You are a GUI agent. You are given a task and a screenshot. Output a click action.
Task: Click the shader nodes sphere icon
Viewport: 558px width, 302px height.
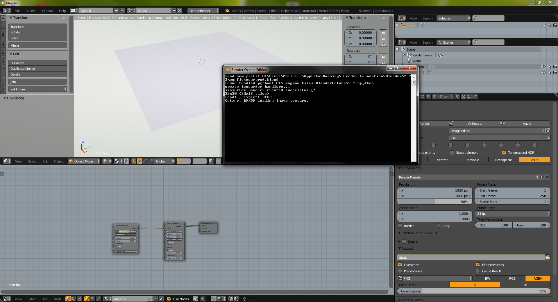coord(68,299)
